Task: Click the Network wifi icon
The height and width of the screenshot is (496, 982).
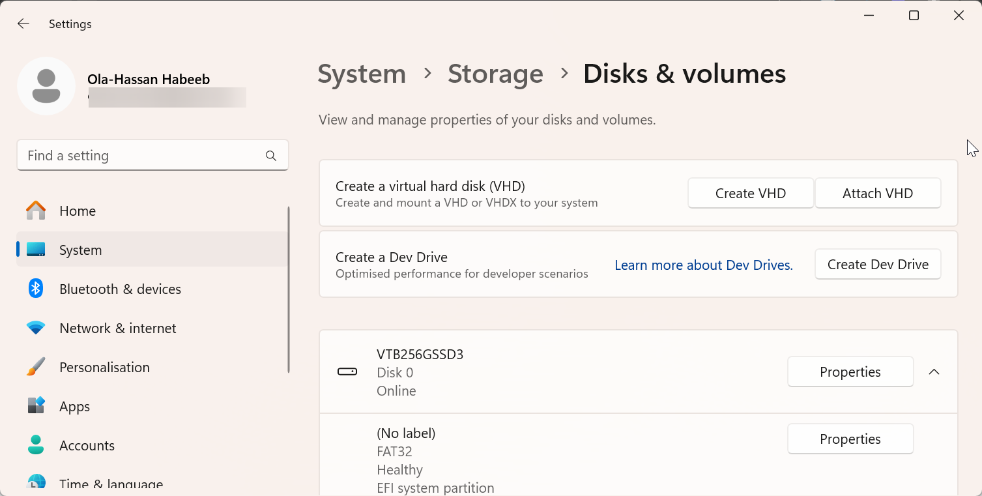Action: 36,328
